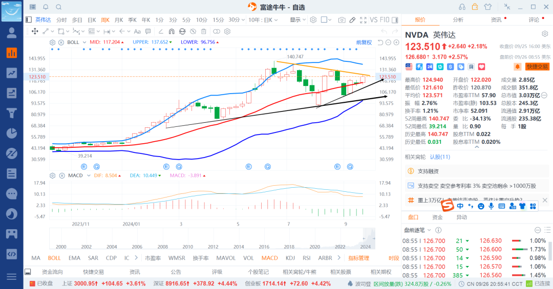Dismiss the news banner with the x
Image resolution: width=553 pixels, height=289 pixels.
tap(545, 200)
